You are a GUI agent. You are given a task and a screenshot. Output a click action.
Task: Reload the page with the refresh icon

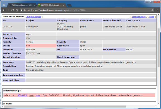(x=13, y=10)
